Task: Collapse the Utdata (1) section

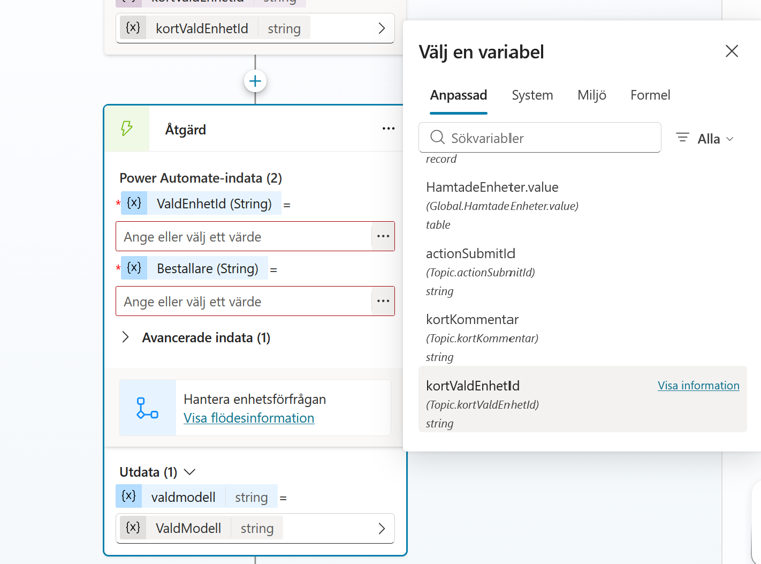Action: (189, 472)
